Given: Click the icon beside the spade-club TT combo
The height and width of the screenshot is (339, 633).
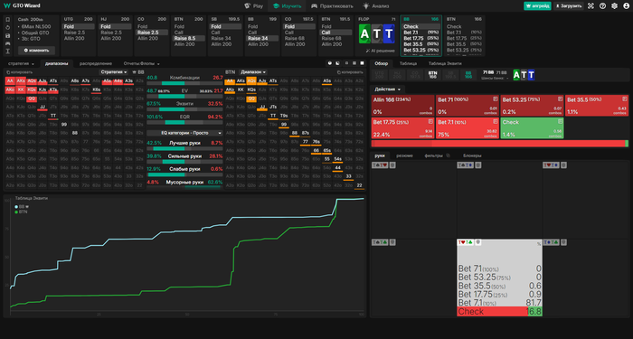Looking at the screenshot, I should click(x=392, y=242).
